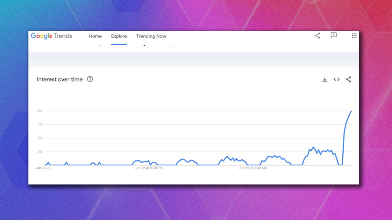
Task: Click the first search term chip
Action: [52, 45]
